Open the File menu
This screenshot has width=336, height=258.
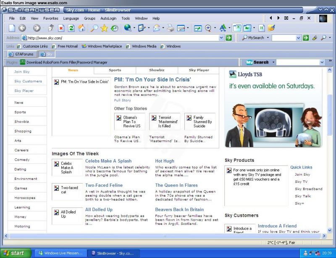pos(12,18)
